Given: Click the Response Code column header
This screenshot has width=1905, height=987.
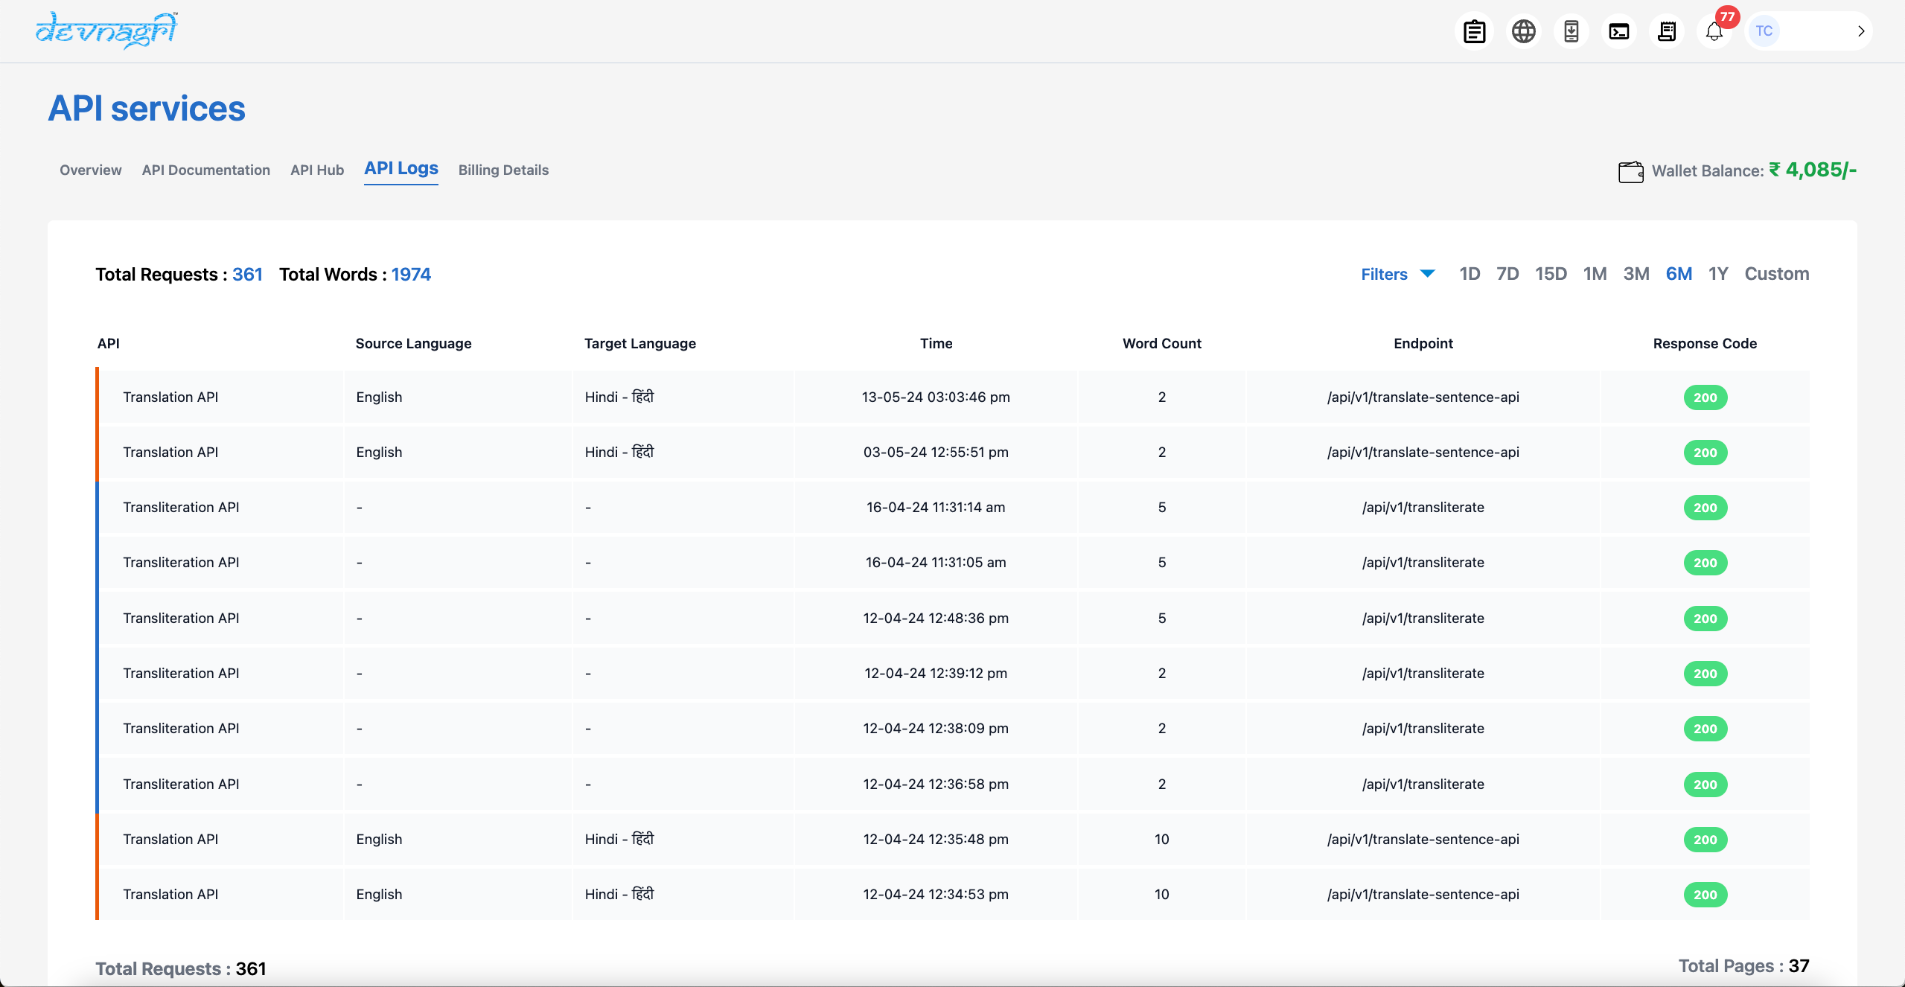Looking at the screenshot, I should [x=1705, y=343].
